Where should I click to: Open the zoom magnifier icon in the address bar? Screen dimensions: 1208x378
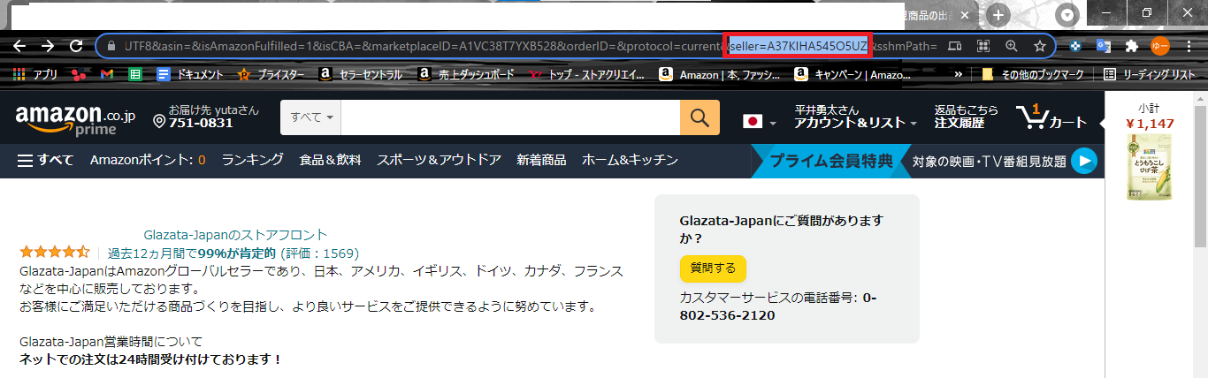click(1011, 46)
